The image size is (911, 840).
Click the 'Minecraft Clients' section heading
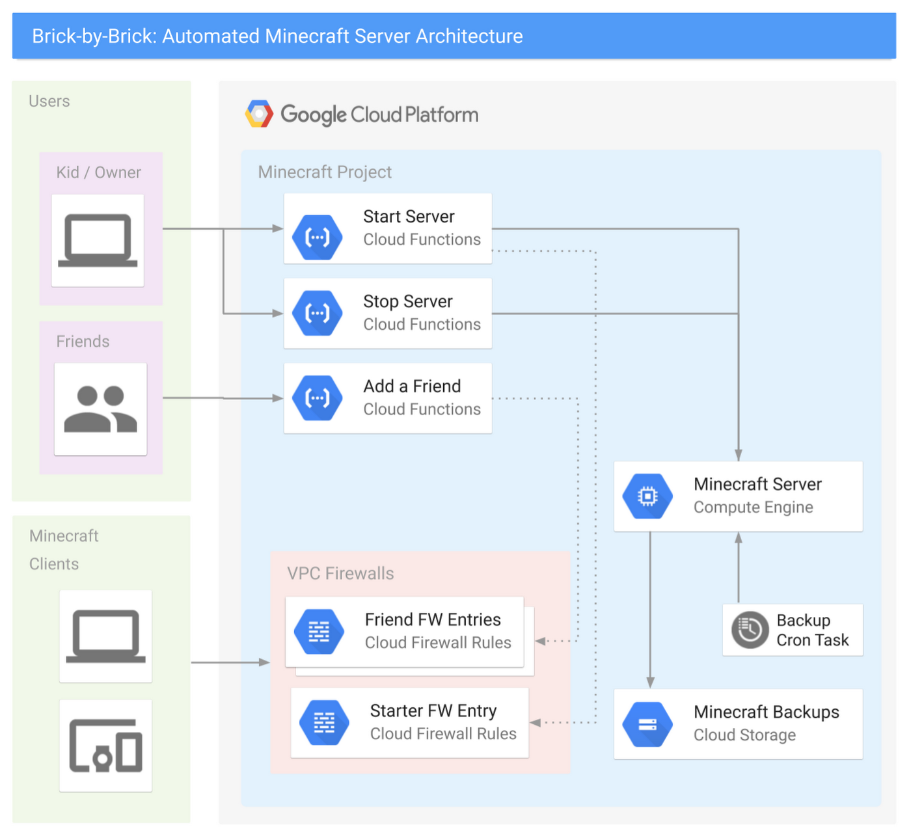(x=64, y=550)
